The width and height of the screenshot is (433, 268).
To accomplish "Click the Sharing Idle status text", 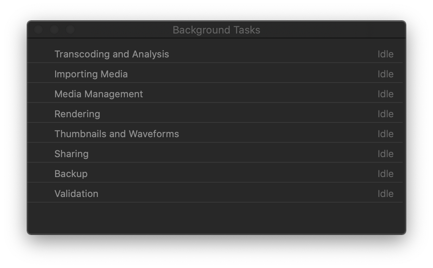I will pos(385,154).
